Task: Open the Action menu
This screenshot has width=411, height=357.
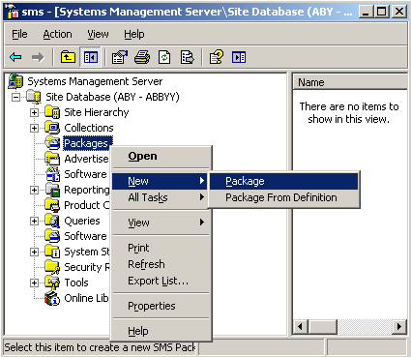Action: pos(58,34)
